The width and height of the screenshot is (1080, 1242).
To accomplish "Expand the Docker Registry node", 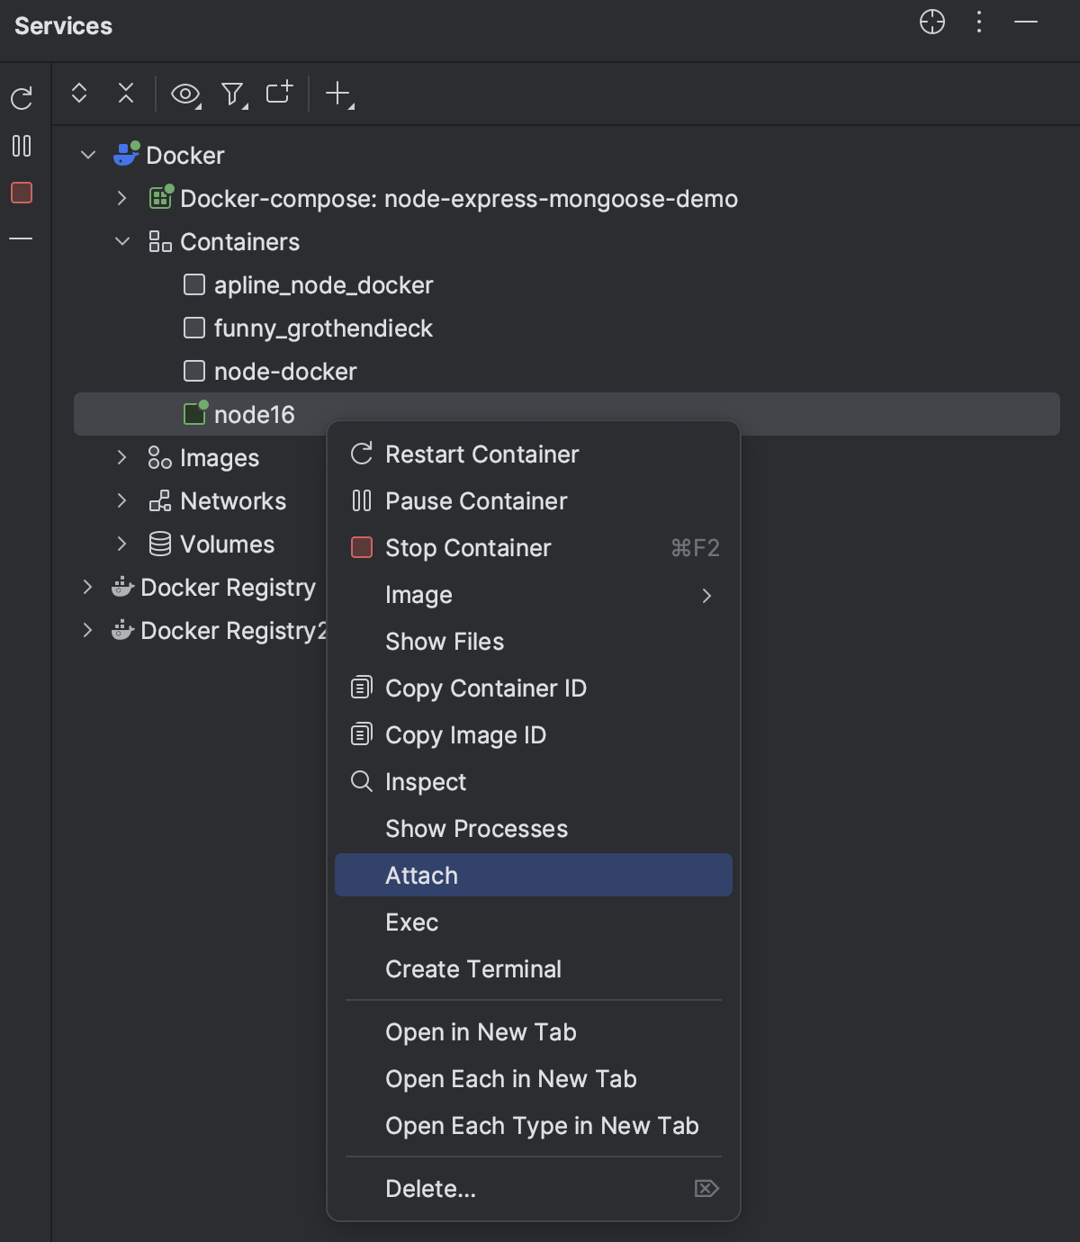I will coord(87,587).
